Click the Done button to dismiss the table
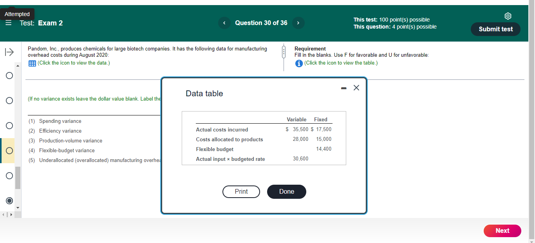Screen dimensions: 535x243 tap(286, 192)
